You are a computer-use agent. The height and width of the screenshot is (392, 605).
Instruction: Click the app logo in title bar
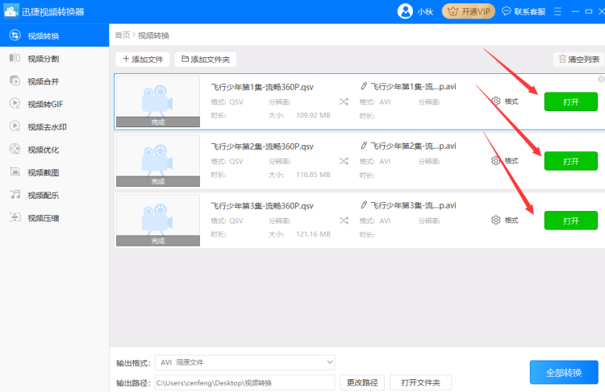click(10, 11)
